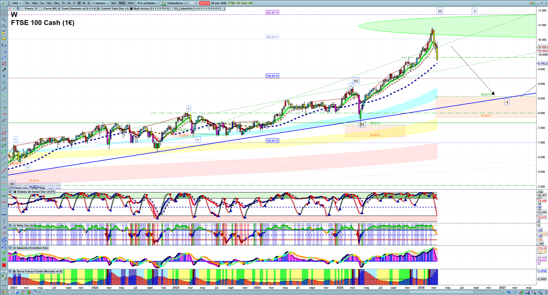Delete drawings with the red X tool
Image resolution: width=548 pixels, height=295 pixels.
(4, 265)
